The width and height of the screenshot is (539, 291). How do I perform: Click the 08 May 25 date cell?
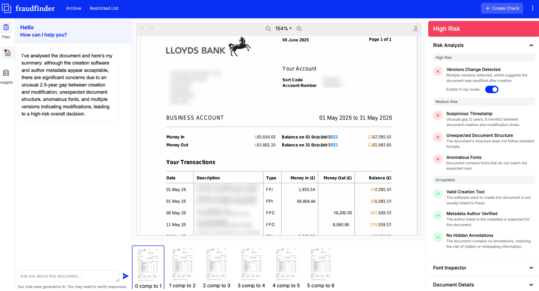pos(176,213)
